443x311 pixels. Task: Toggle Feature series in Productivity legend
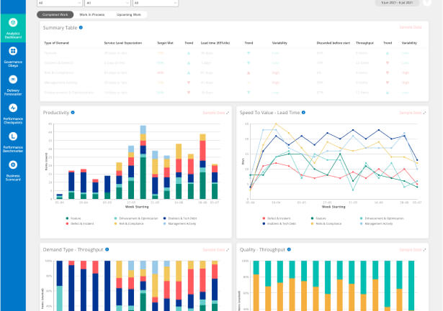[x=73, y=218]
